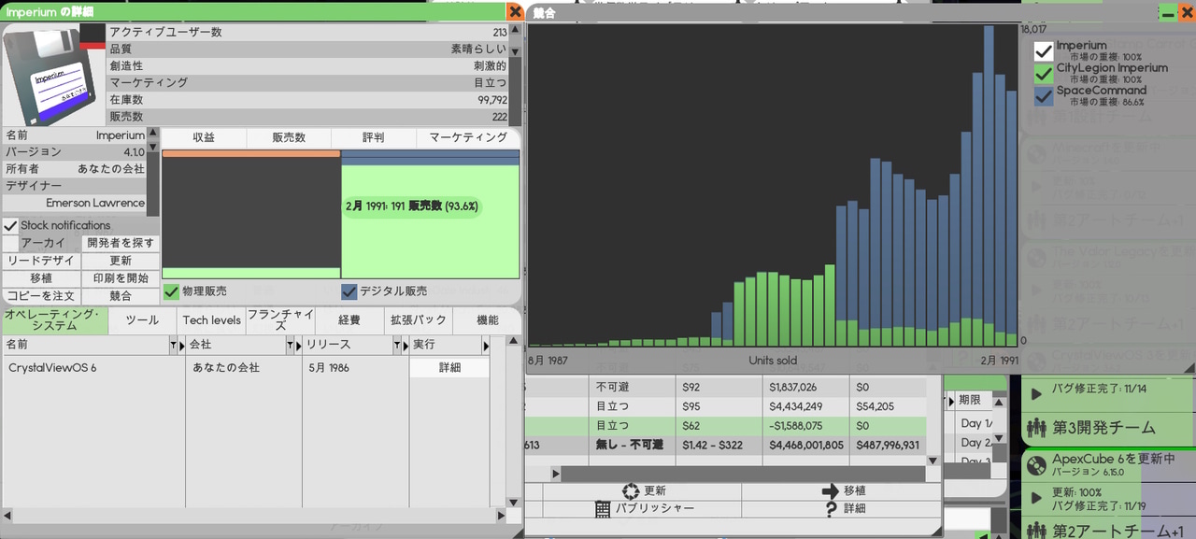Uncheck the デジタル販売 checkbox
Image resolution: width=1196 pixels, height=539 pixels.
(349, 292)
